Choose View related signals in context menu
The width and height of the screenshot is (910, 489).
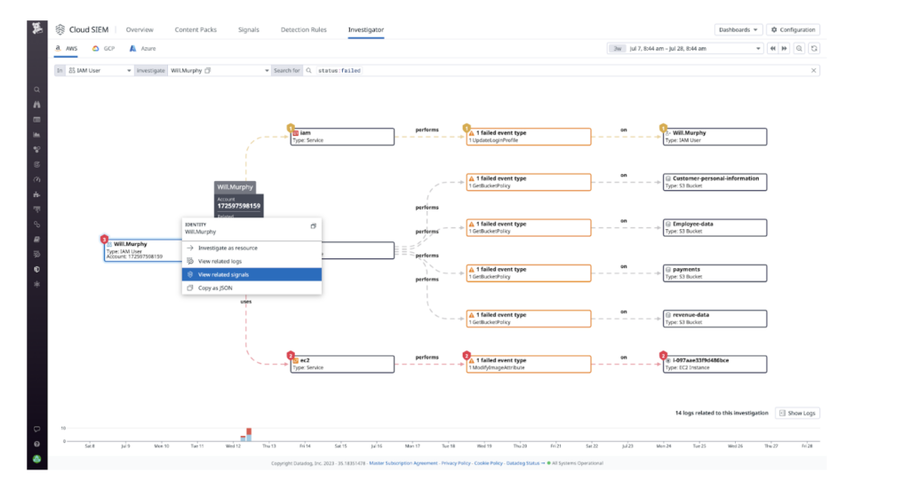(x=251, y=274)
